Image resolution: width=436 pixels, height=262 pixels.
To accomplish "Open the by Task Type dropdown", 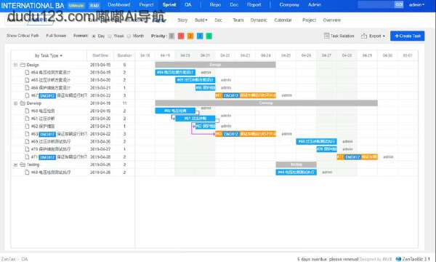I will pyautogui.click(x=49, y=55).
